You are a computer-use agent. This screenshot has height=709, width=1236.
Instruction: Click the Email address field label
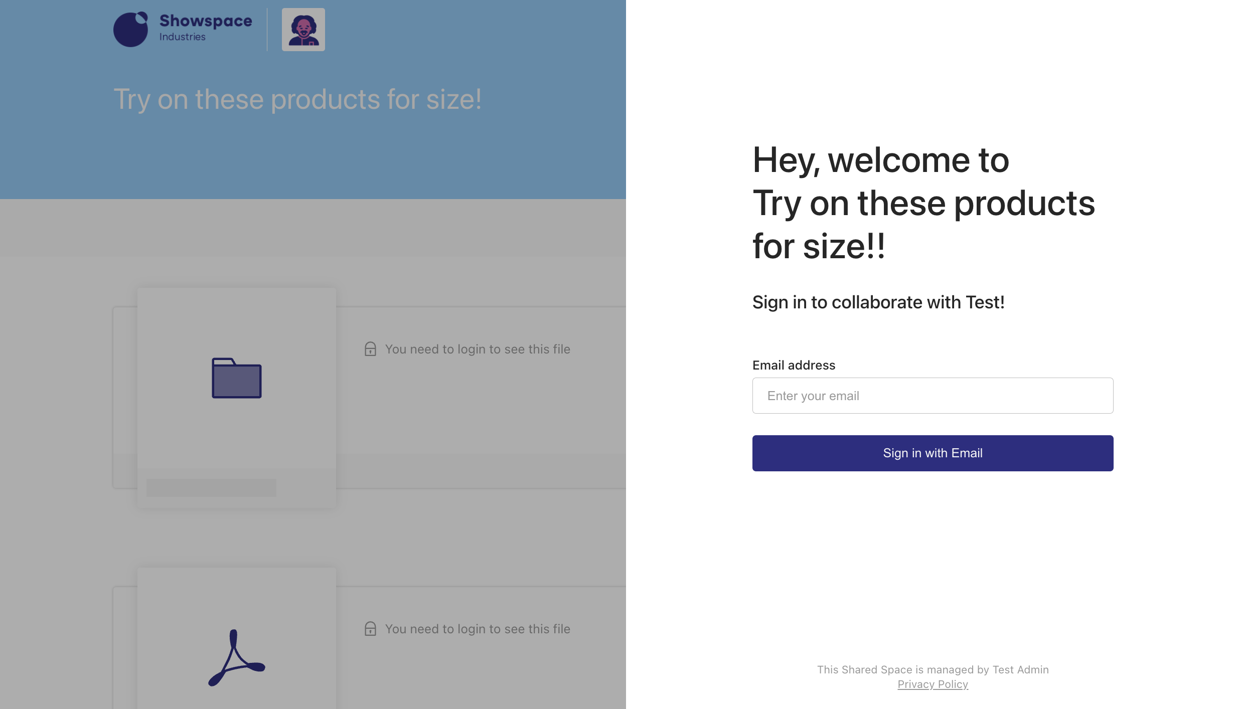click(x=794, y=365)
